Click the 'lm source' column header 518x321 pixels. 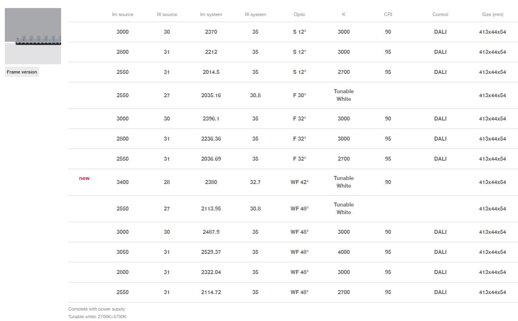(123, 14)
